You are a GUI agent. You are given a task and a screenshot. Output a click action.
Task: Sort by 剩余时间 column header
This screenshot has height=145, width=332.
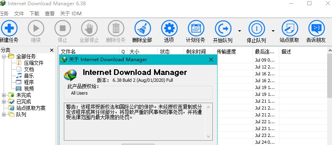tap(199, 52)
